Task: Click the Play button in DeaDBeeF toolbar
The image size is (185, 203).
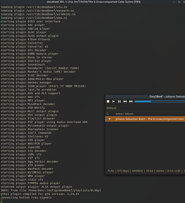Action: point(113,101)
